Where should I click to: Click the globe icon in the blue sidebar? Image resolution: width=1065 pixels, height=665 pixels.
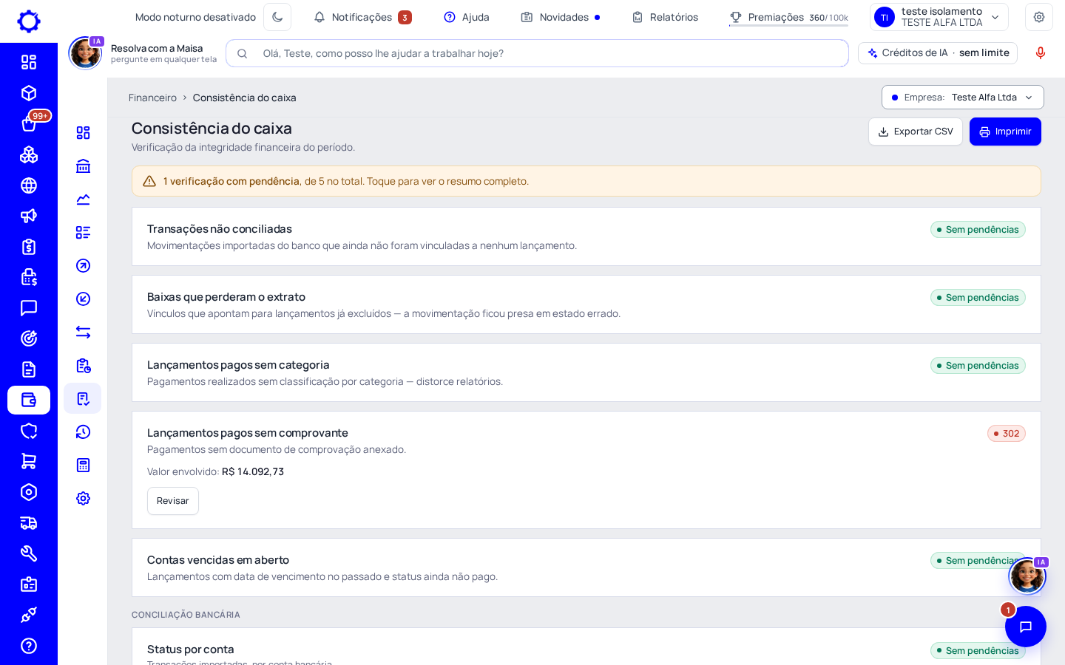29,185
